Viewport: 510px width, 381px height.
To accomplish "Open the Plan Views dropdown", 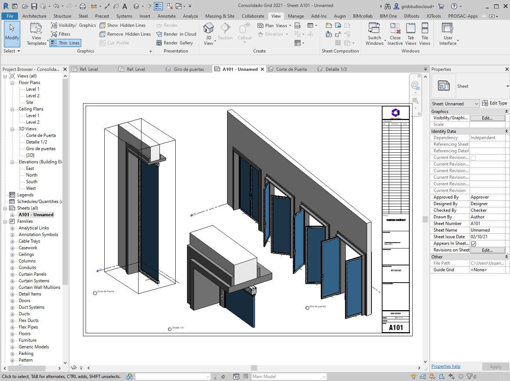I will click(274, 25).
